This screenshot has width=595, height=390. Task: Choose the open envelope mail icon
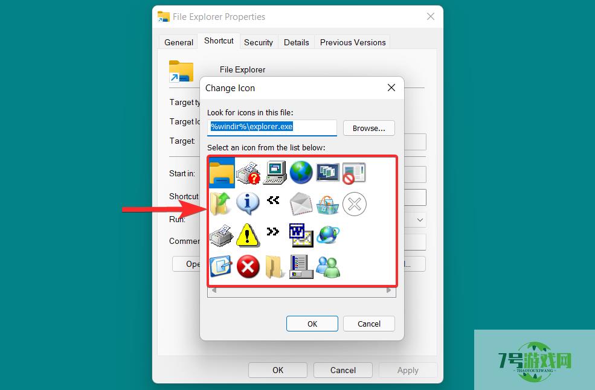point(301,203)
